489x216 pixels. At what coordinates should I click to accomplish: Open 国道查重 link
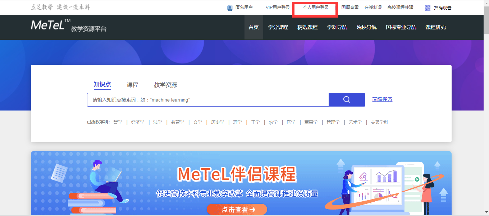pos(350,8)
